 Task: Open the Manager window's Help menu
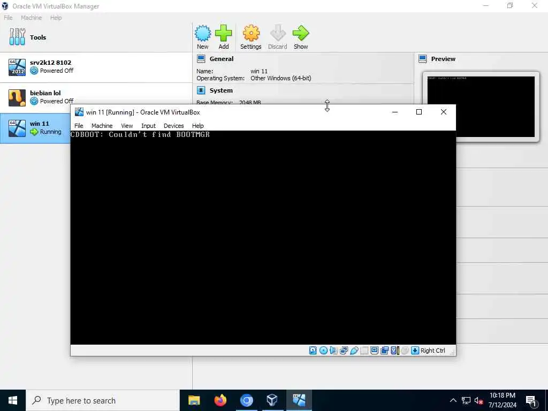coord(56,18)
